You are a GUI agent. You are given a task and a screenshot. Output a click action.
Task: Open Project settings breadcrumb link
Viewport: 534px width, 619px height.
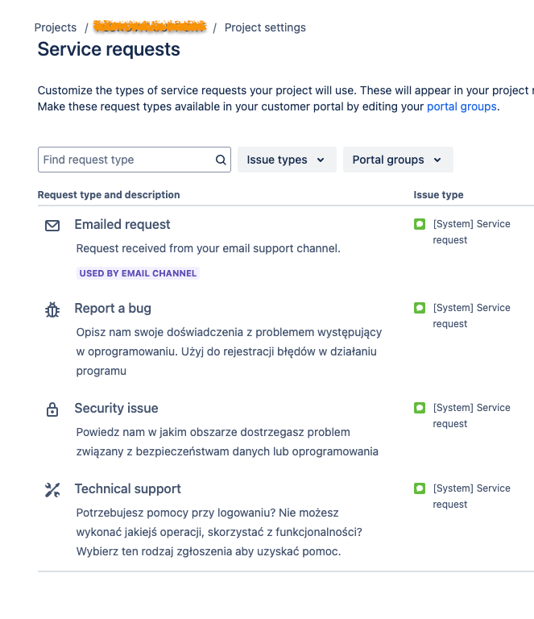point(265,27)
